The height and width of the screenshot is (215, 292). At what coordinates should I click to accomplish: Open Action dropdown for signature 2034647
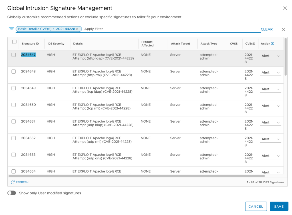click(x=271, y=56)
